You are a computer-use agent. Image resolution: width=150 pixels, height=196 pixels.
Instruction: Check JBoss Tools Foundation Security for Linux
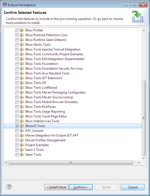17,69
